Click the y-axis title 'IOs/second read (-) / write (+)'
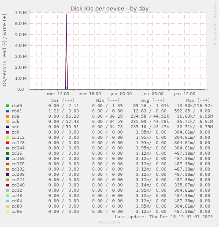The height and width of the screenshot is (227, 219). coord(4,51)
